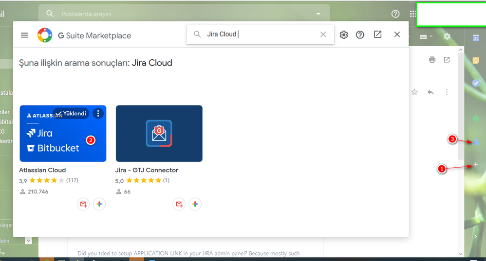The width and height of the screenshot is (486, 261).
Task: Open Evernote add-on in the side panel
Action: click(x=476, y=119)
